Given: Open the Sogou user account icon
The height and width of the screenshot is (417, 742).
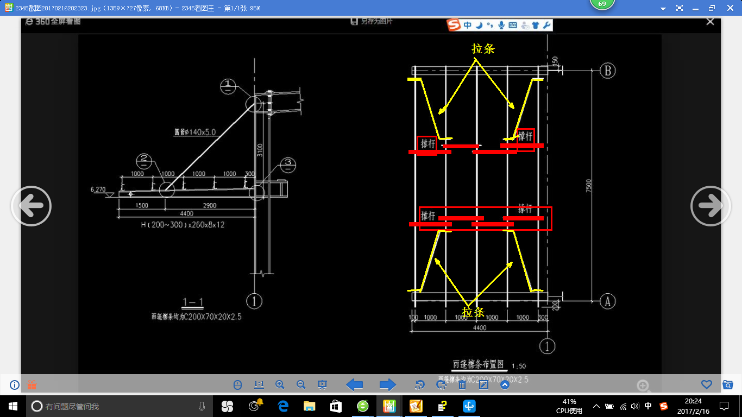Looking at the screenshot, I should pos(525,25).
